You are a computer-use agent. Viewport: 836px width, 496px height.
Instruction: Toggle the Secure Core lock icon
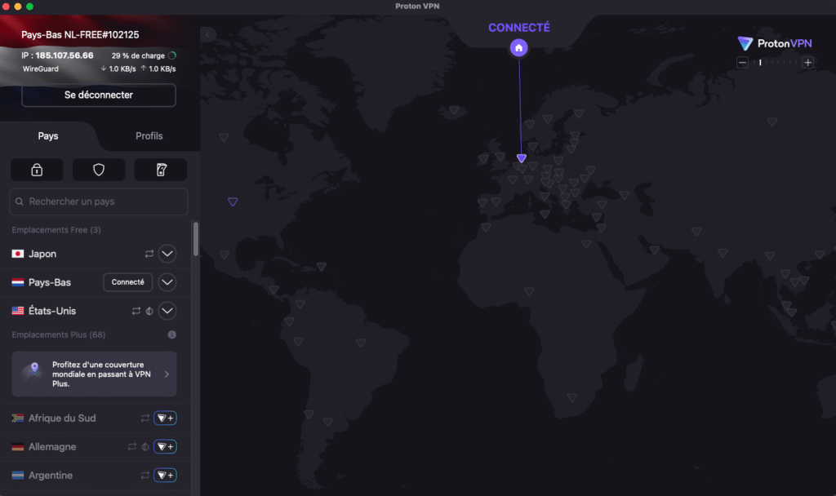(37, 170)
